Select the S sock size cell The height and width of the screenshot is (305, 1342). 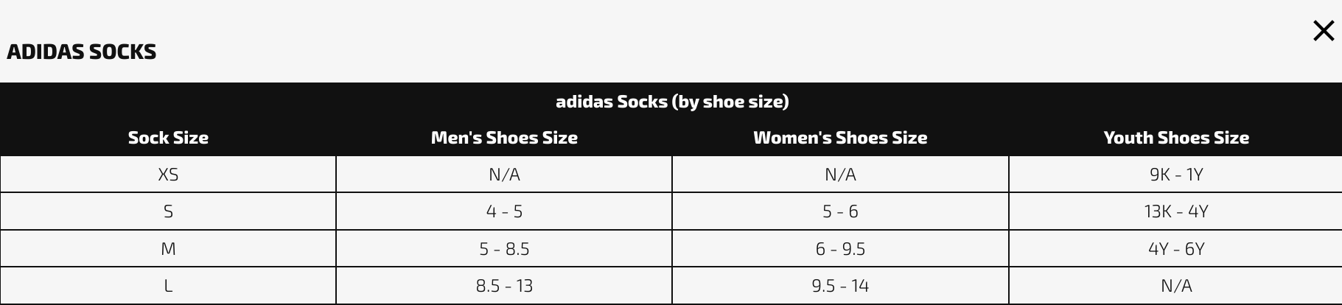168,211
